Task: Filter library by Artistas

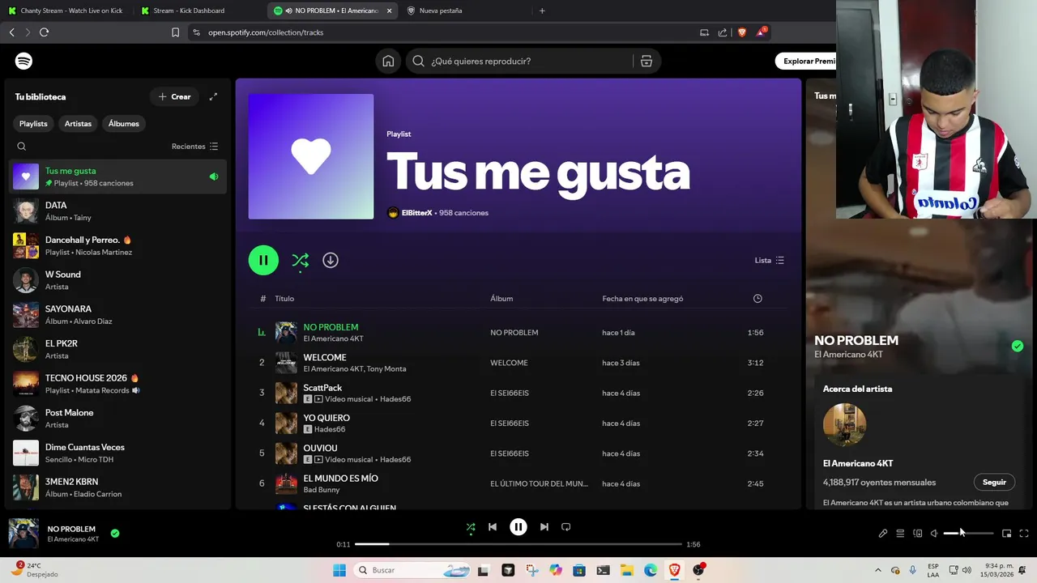Action: tap(78, 124)
